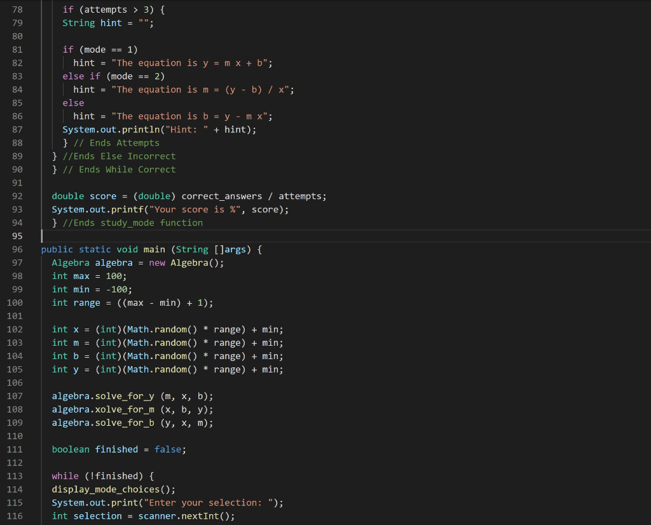This screenshot has height=525, width=651.
Task: Click 'int b' declaration on line 104
Action: click(x=65, y=356)
